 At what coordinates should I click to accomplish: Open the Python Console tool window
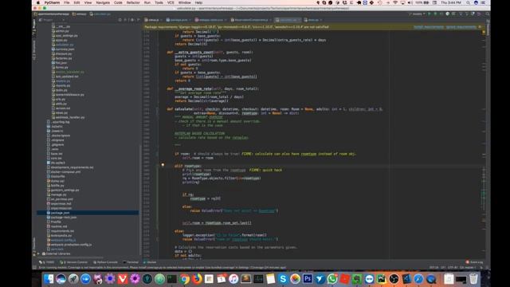105,262
